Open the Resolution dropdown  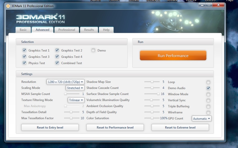coord(65,82)
